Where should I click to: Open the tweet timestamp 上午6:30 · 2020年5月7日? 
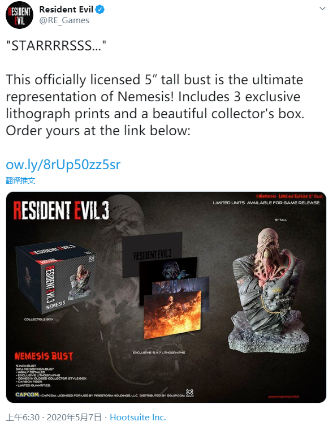pos(54,417)
